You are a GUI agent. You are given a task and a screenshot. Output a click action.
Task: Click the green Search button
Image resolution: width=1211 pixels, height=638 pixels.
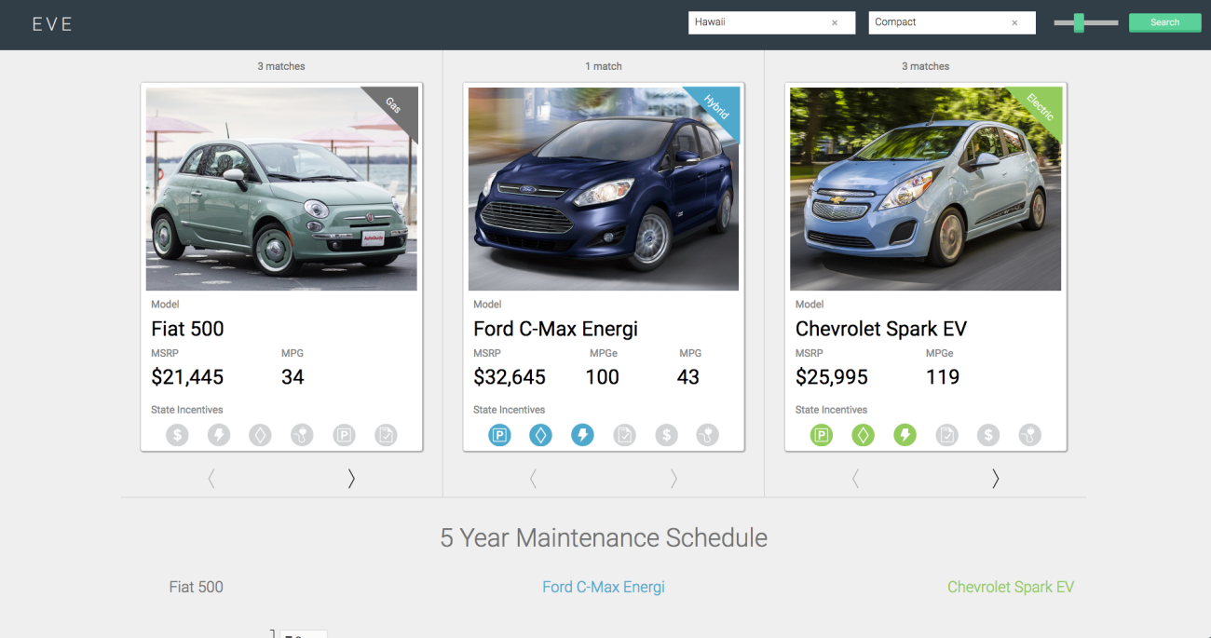pyautogui.click(x=1165, y=22)
